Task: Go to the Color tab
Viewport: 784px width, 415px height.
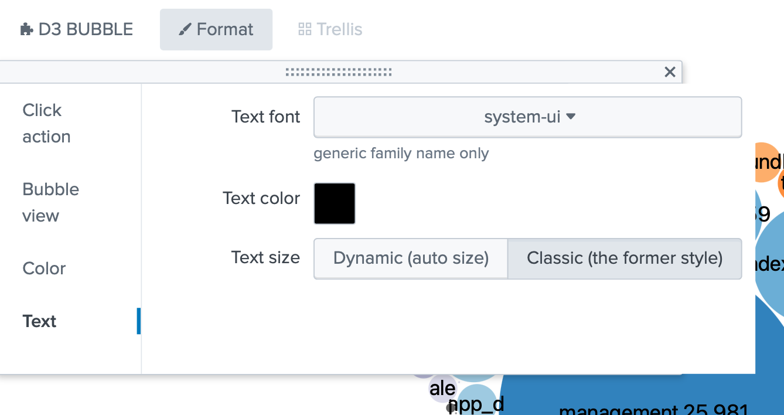Action: pyautogui.click(x=44, y=268)
